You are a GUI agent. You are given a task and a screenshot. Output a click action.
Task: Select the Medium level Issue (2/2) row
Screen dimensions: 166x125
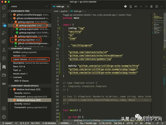tap(30, 100)
